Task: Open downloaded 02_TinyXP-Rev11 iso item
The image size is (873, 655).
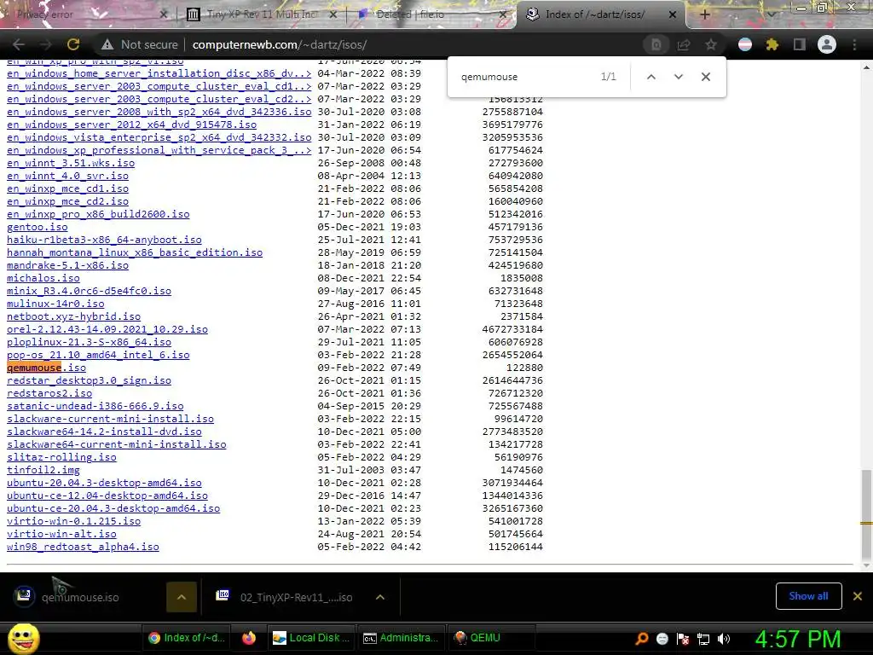Action: (286, 597)
